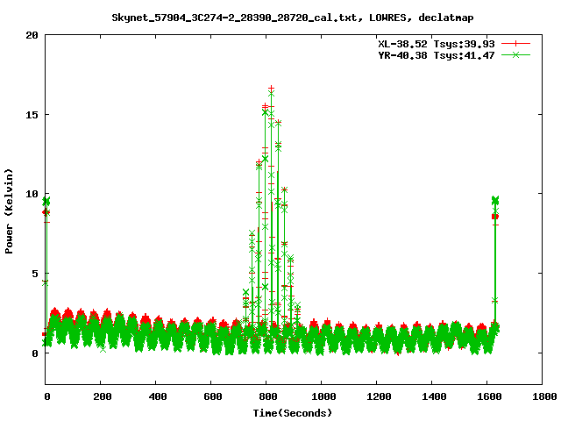Click the red XL legend line sample
This screenshot has height=421, width=561.
(x=515, y=44)
